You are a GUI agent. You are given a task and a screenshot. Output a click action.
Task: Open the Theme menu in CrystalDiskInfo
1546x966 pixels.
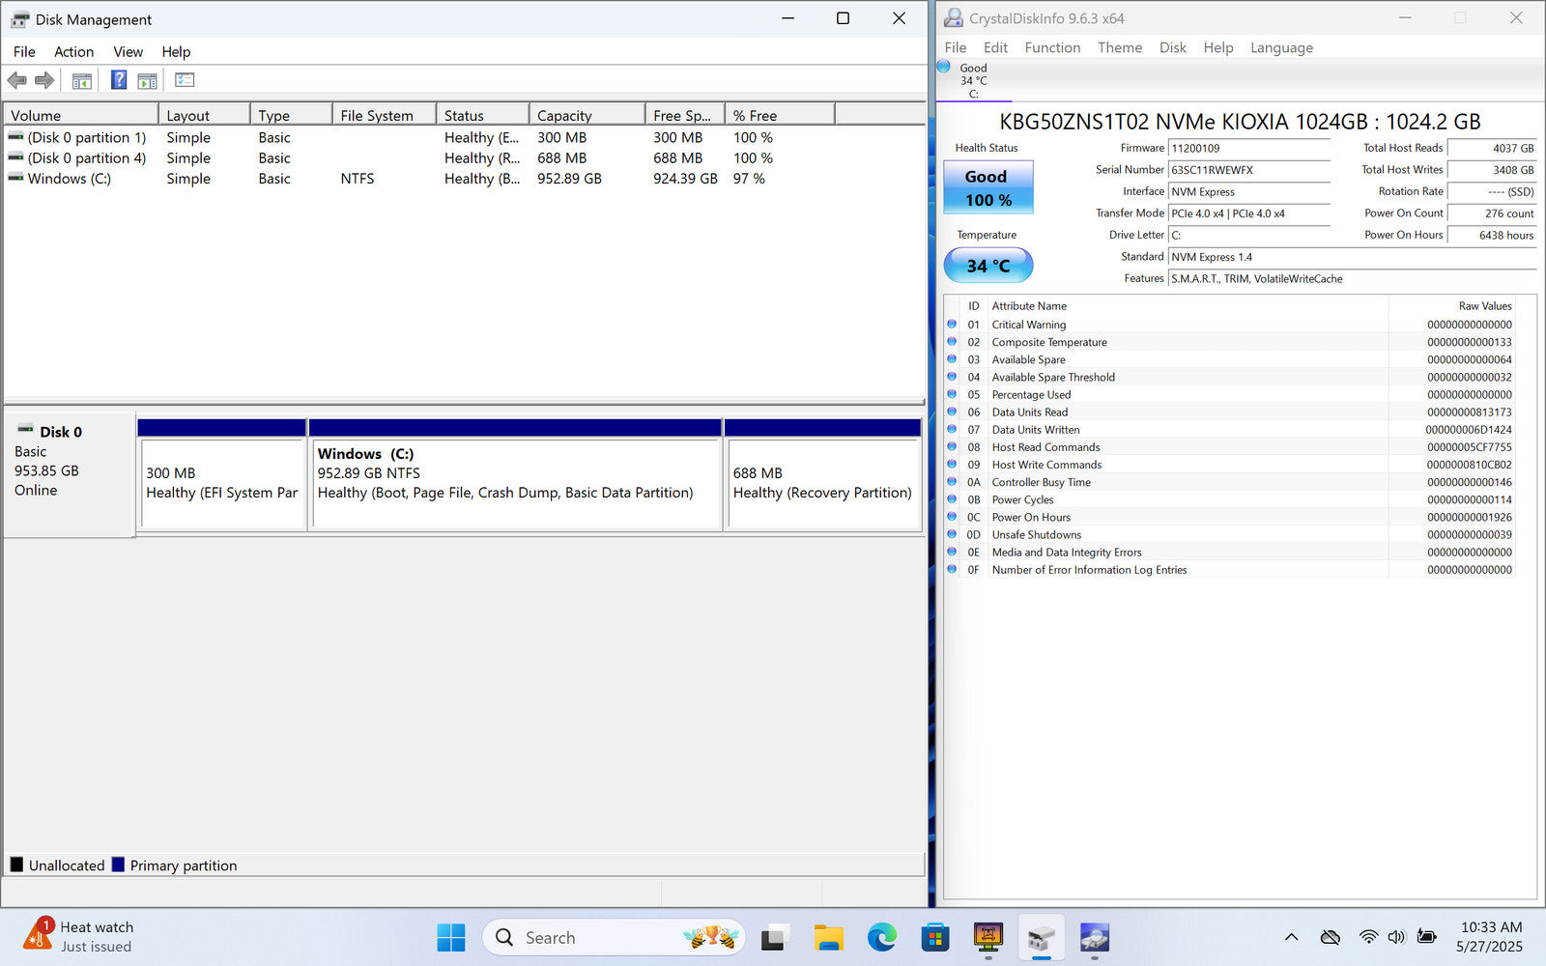pyautogui.click(x=1120, y=47)
